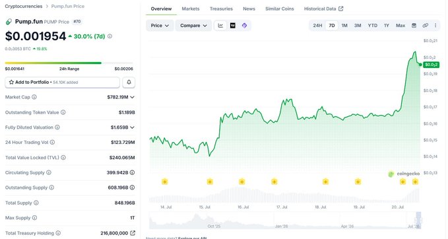Screen dimensions: 448x239
Task: Select the 1Y time range
Action: [387, 26]
